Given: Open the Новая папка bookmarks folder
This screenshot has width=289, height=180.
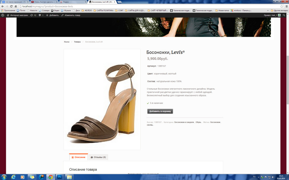Looking at the screenshot, I should tap(222, 10).
